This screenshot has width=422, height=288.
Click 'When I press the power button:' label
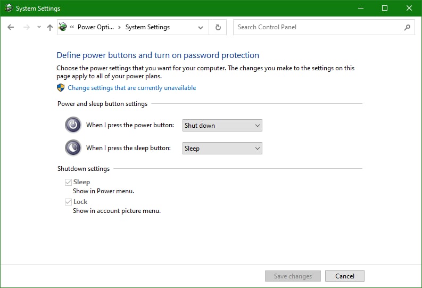pyautogui.click(x=130, y=125)
